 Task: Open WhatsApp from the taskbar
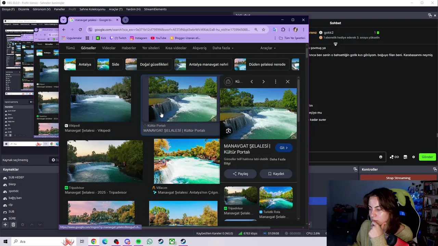point(150,242)
